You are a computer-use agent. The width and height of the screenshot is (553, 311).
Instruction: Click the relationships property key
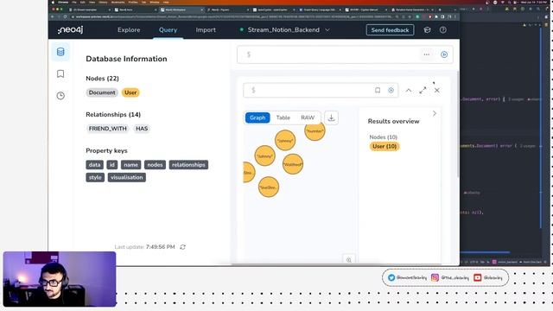[x=188, y=165]
